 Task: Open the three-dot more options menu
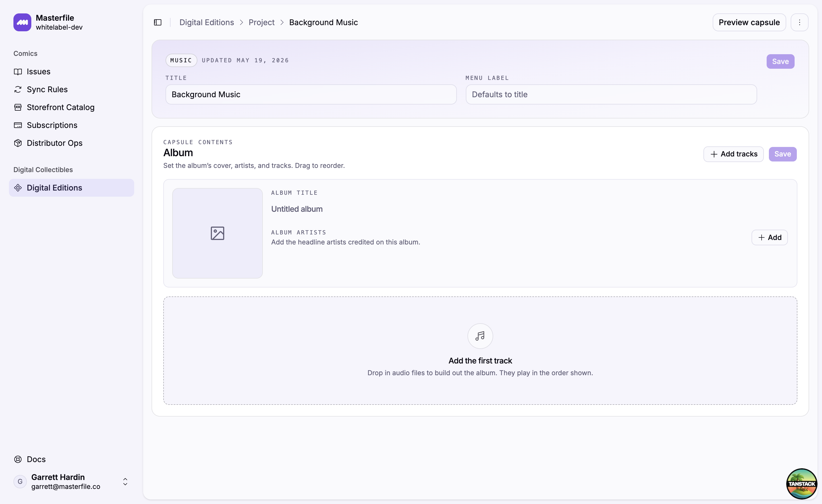click(x=799, y=22)
